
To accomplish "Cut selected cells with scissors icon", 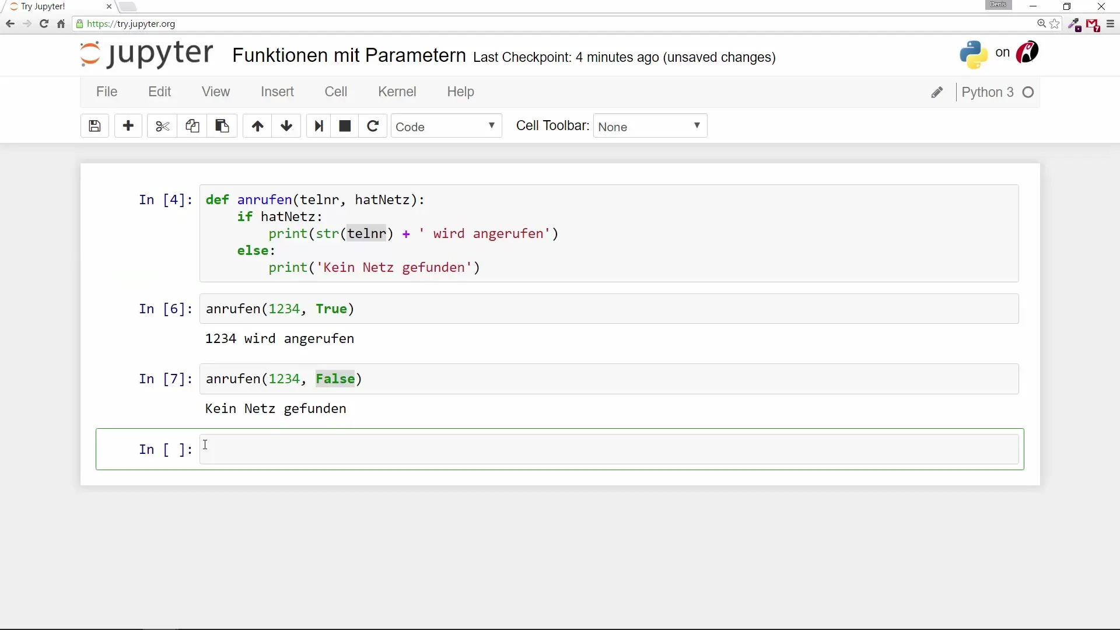I will pyautogui.click(x=162, y=126).
